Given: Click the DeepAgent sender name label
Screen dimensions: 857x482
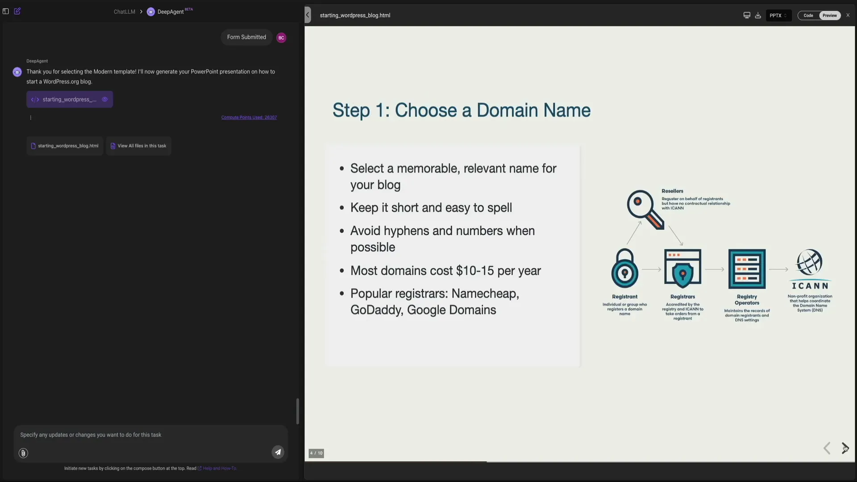Looking at the screenshot, I should 37,61.
